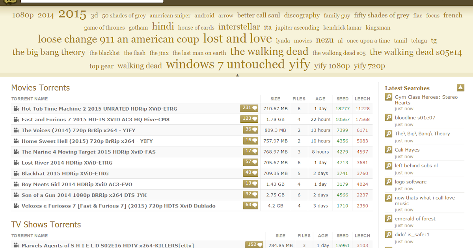473x248 pixels.
Task: Click the movie camera icon beside Blackhat 2015
Action: (x=16, y=173)
